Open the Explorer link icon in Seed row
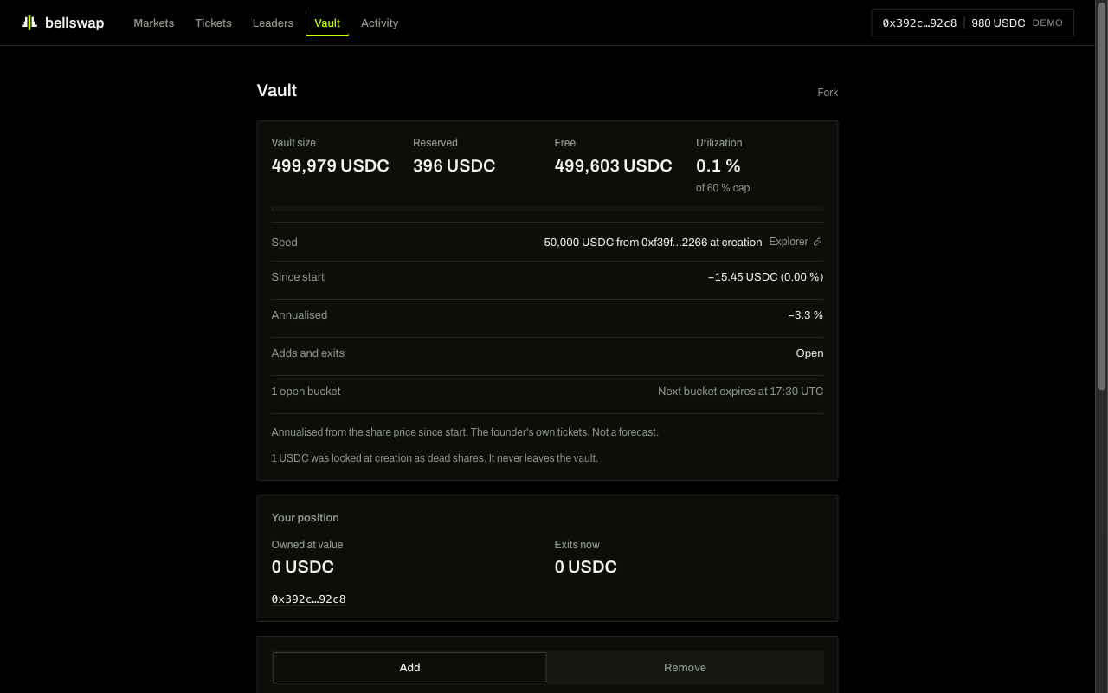The height and width of the screenshot is (693, 1108). tap(817, 242)
